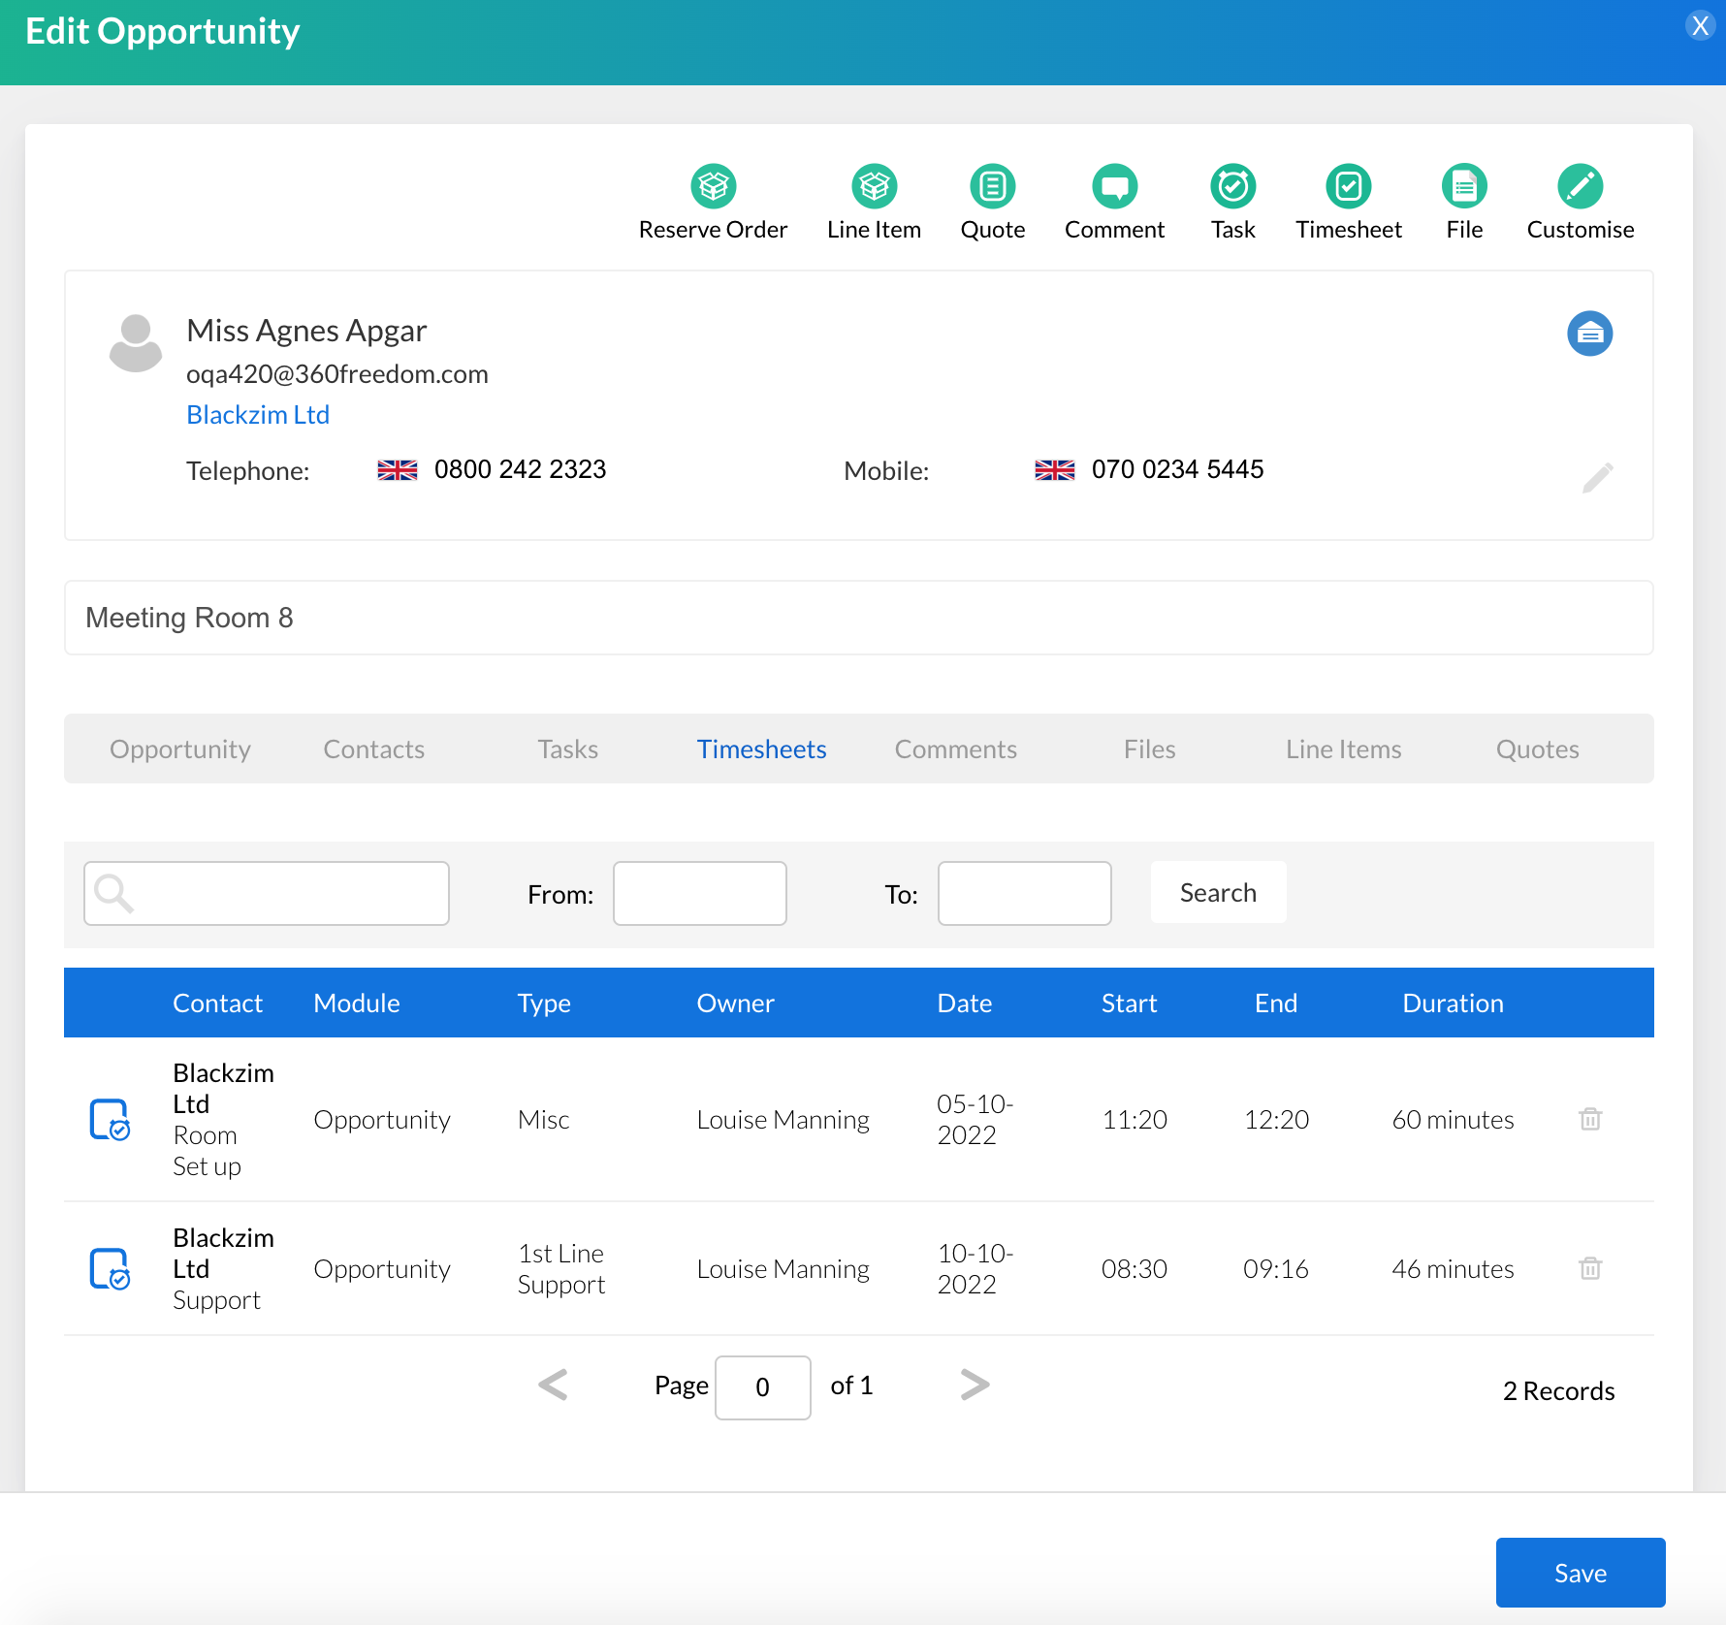The image size is (1726, 1625).
Task: Open the Blackzim Ltd company link
Action: [258, 415]
